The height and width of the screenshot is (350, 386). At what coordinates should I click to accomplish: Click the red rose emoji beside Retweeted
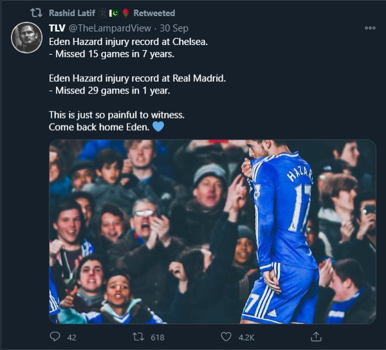click(x=126, y=13)
